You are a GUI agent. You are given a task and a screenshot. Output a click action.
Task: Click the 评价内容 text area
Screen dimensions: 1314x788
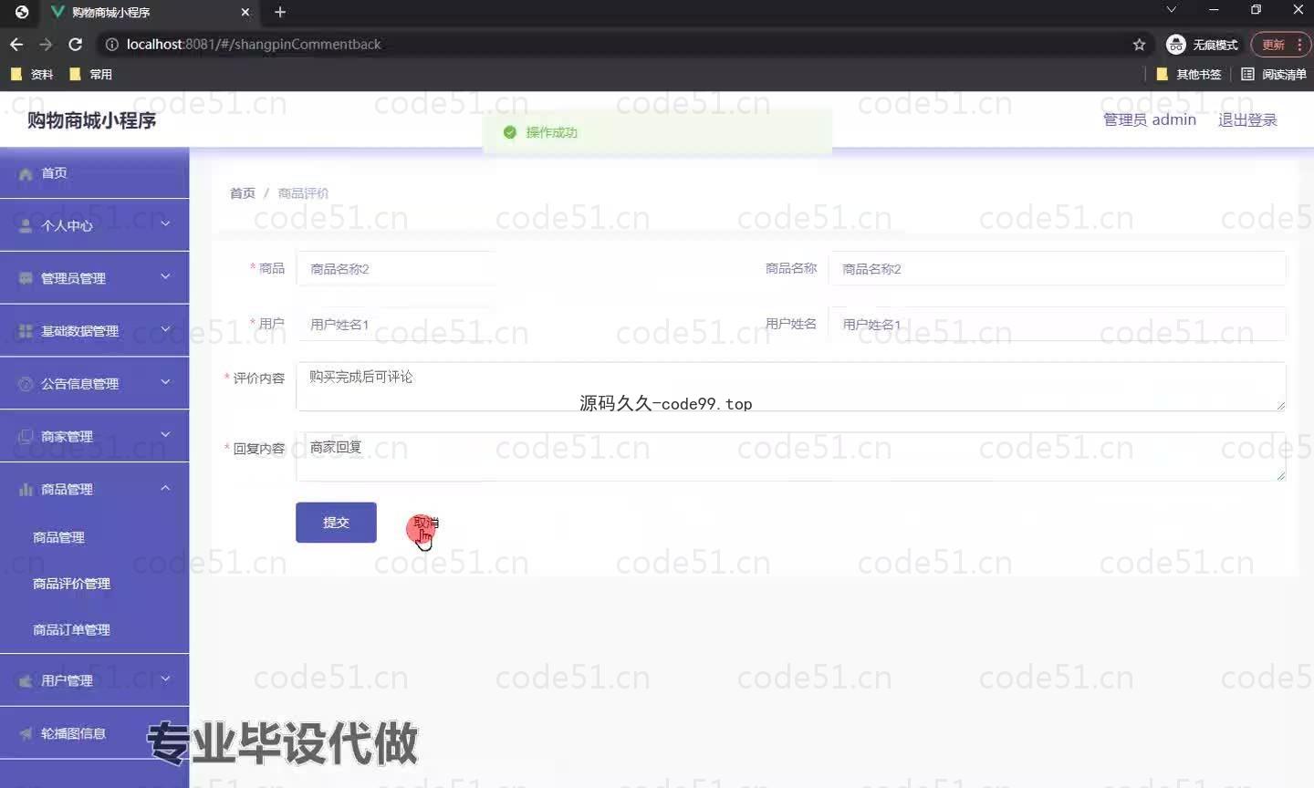[x=790, y=387]
